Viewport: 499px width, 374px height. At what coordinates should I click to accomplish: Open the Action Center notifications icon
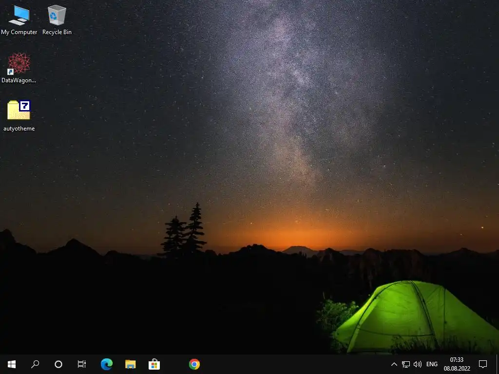(483, 364)
